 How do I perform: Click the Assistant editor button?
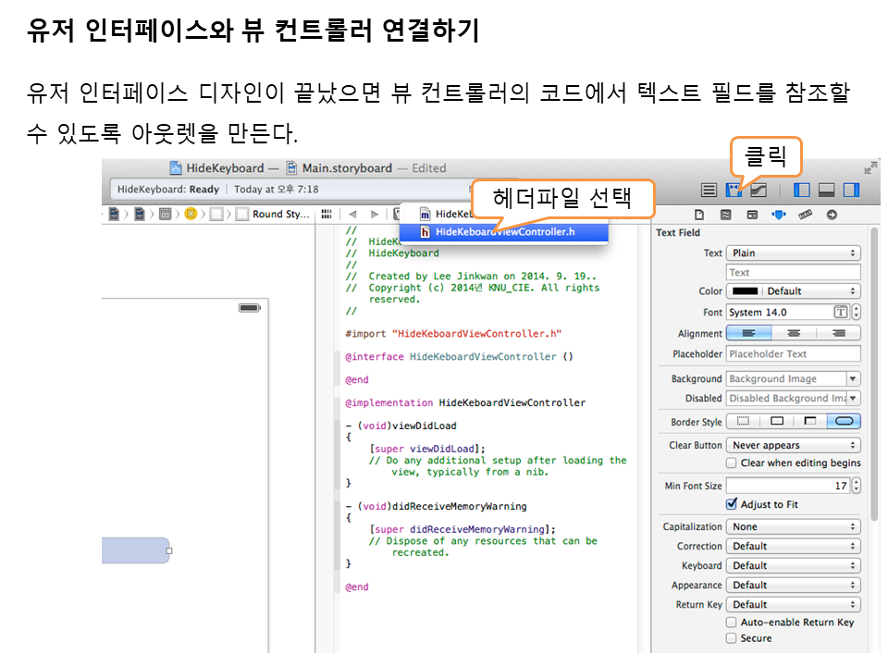(x=734, y=191)
